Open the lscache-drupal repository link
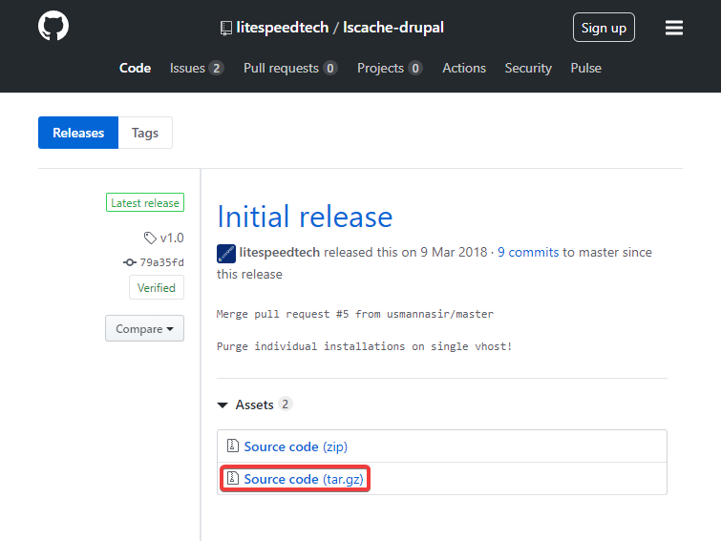The height and width of the screenshot is (560, 721). (393, 28)
